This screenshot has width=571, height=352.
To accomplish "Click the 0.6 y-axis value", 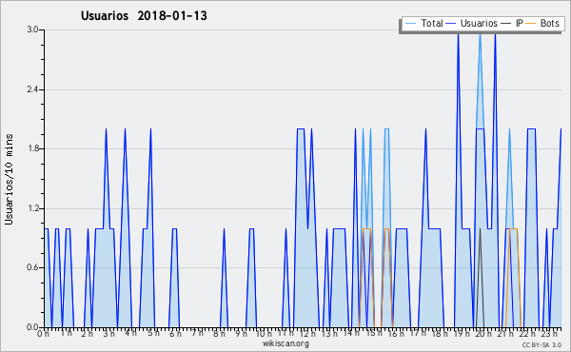I will [32, 268].
